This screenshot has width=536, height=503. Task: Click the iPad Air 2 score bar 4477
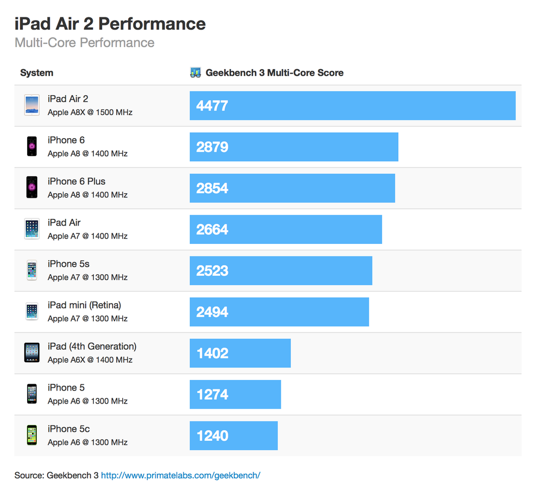(x=352, y=106)
